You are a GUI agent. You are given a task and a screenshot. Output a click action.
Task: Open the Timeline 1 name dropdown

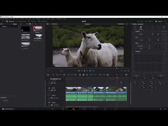tap(87, 24)
